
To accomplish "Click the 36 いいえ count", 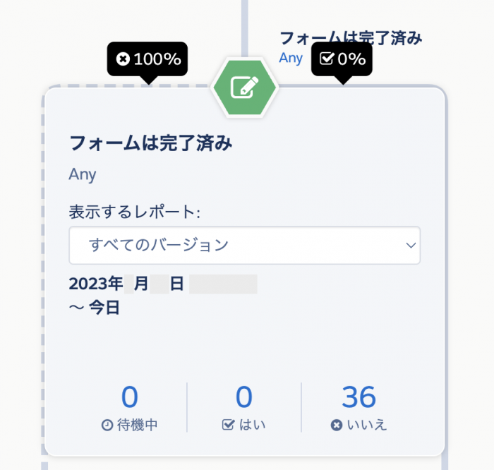I will click(359, 397).
